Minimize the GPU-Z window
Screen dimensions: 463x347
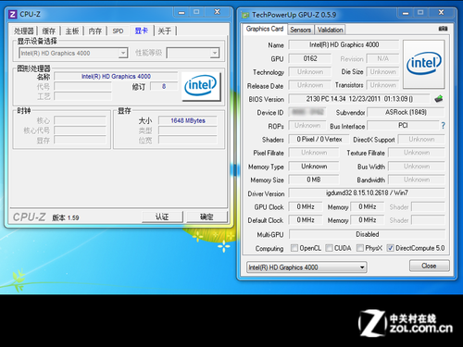tap(406, 13)
